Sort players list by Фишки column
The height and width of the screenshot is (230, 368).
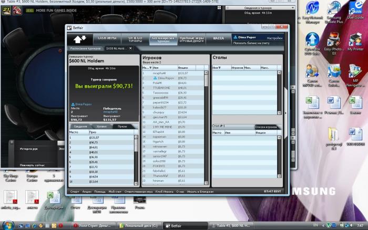pyautogui.click(x=186, y=68)
